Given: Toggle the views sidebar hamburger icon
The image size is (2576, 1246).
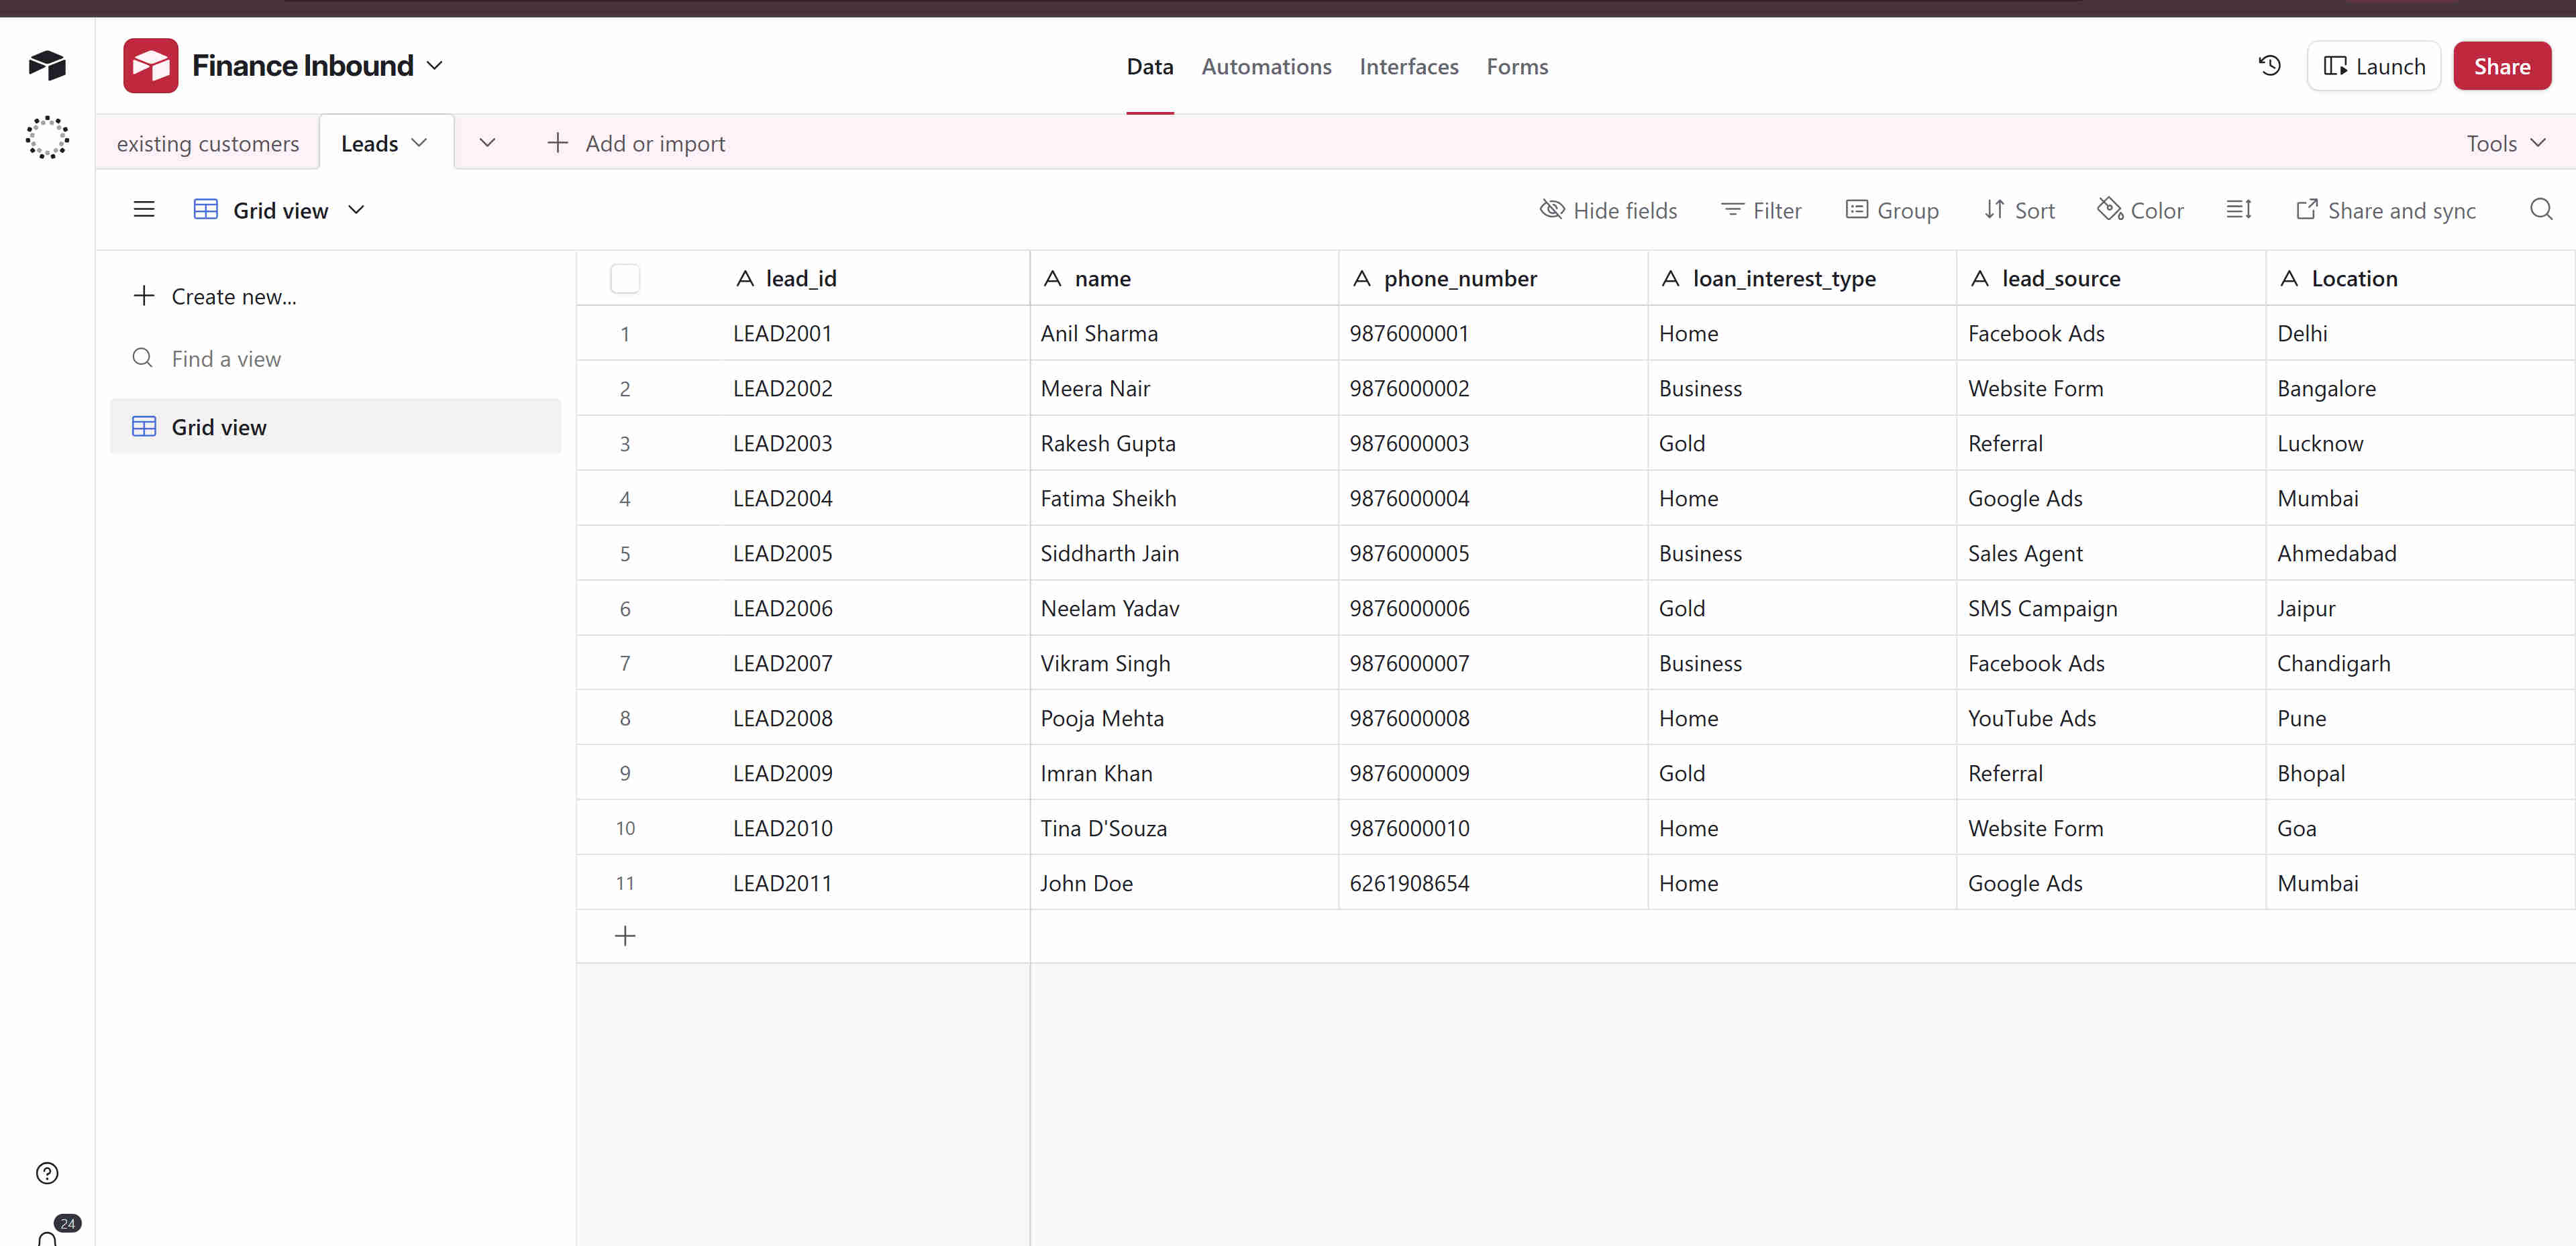Looking at the screenshot, I should (x=144, y=210).
